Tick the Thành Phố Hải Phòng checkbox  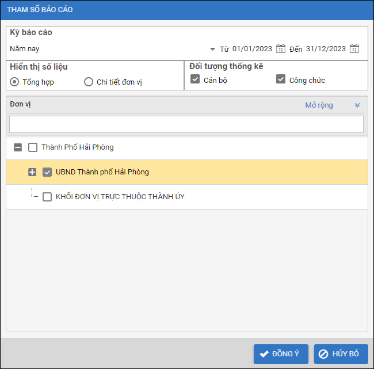(x=33, y=147)
